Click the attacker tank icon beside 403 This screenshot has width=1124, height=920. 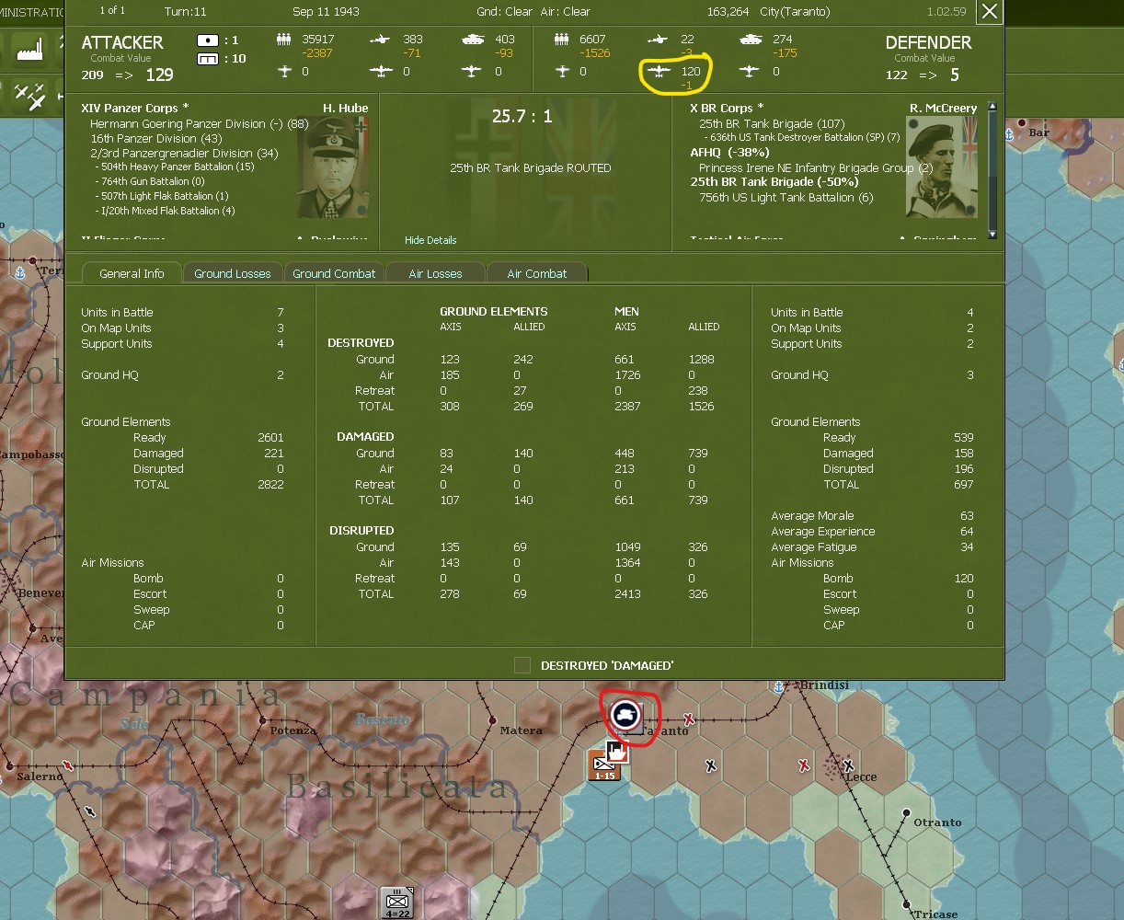pyautogui.click(x=473, y=40)
